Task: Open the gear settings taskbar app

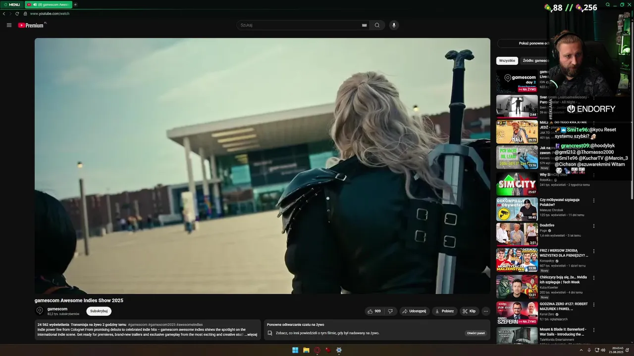Action: pos(339,350)
